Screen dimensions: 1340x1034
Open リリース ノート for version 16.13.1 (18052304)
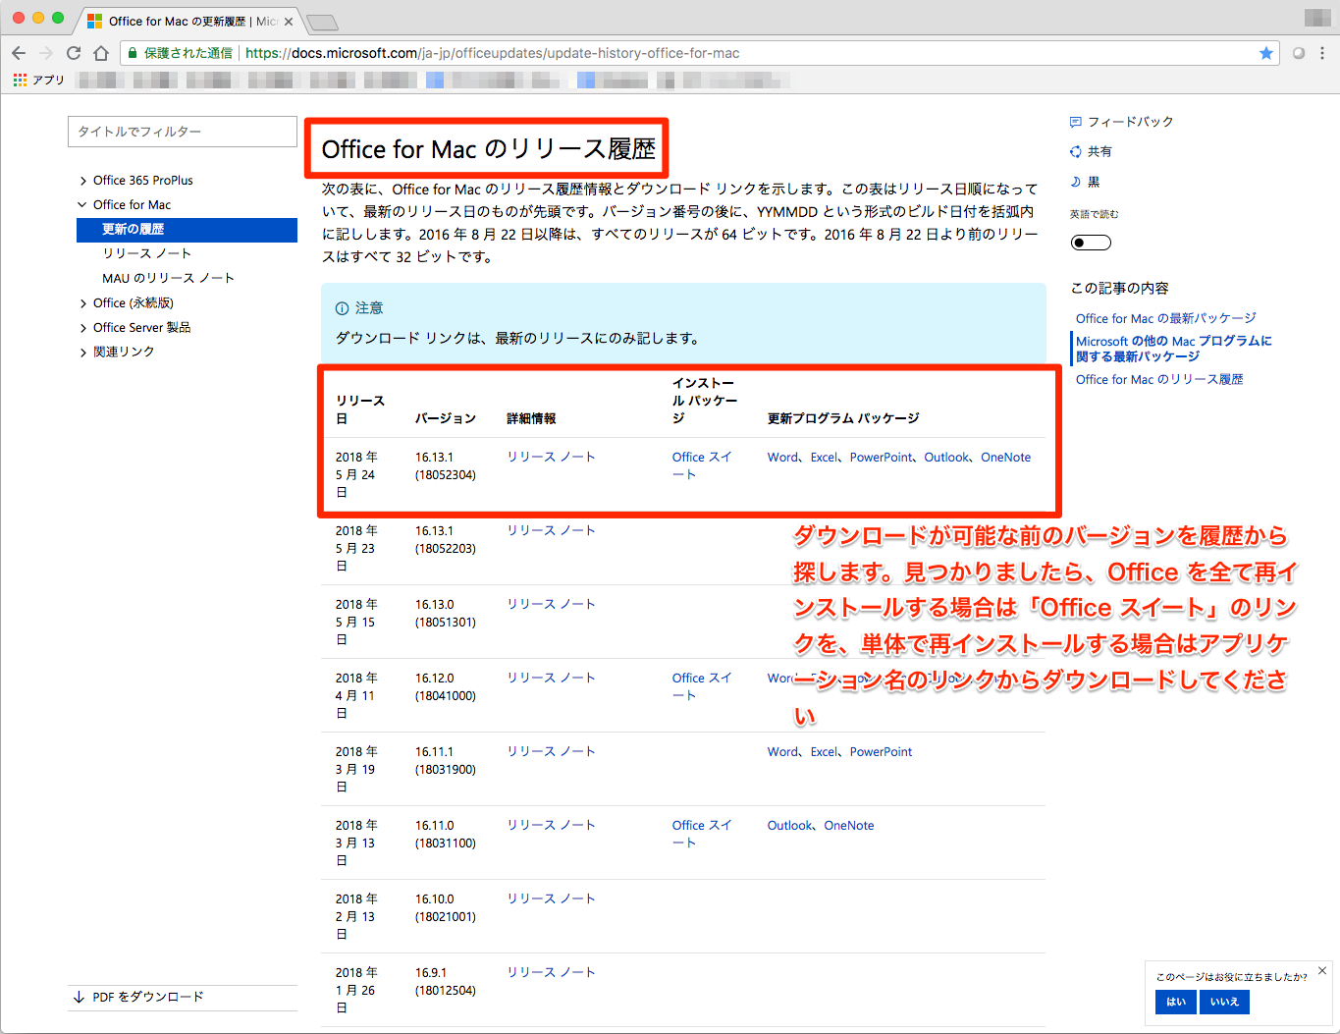[x=551, y=457]
